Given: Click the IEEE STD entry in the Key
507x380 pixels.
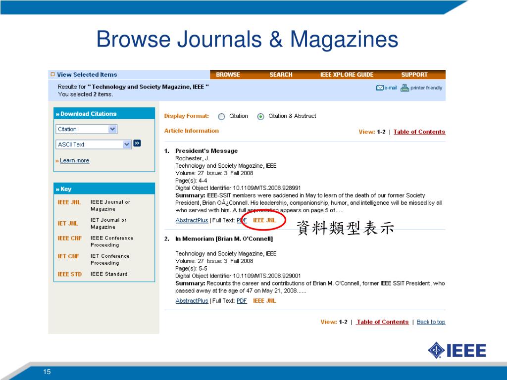Looking at the screenshot, I should [69, 274].
